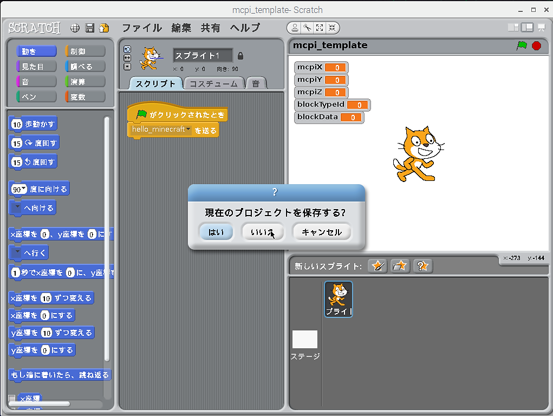
Task: Get a surprise sprite with the question-star icon
Action: pos(422,266)
